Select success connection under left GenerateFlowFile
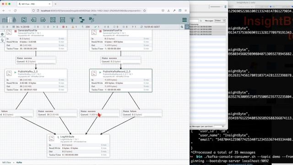The width and height of the screenshot is (293, 165). point(36,60)
